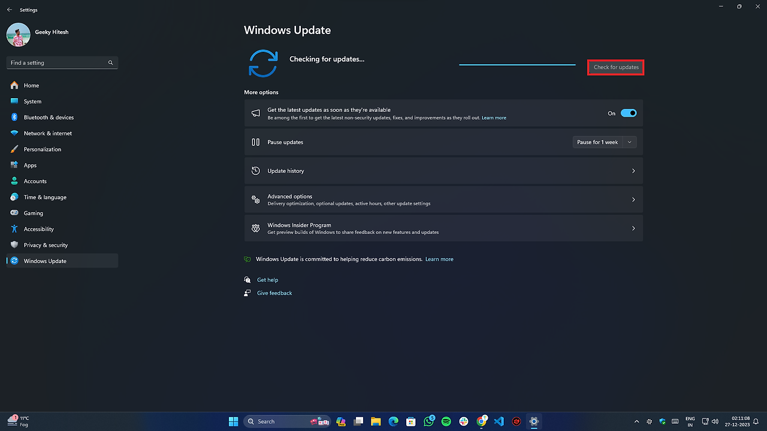Click Learn more link for latest updates
This screenshot has height=431, width=767.
pyautogui.click(x=494, y=118)
